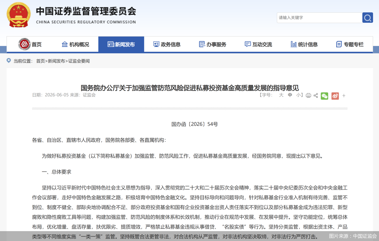
Task: Click the CHINA SECURITIES REGULATORY COMMISSION text
Action: coord(86,22)
